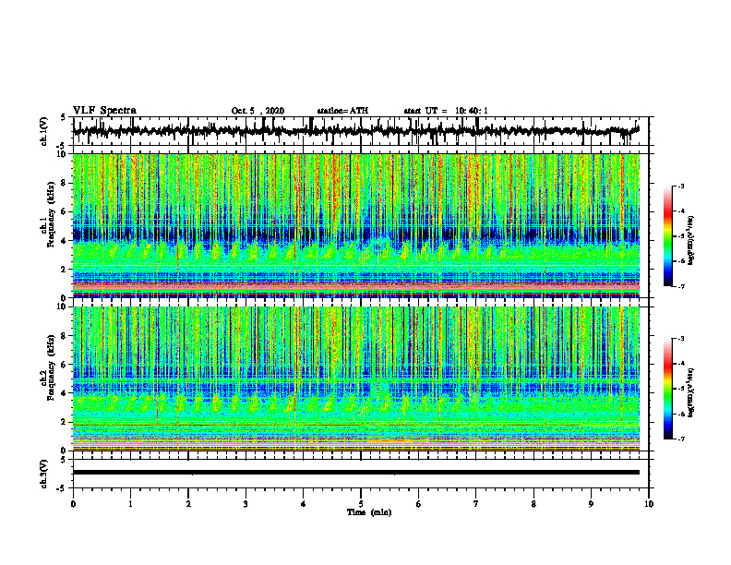Viewport: 731px width, 565px height.
Task: Click the "-3" label on ch.1 color bar
Action: click(680, 186)
